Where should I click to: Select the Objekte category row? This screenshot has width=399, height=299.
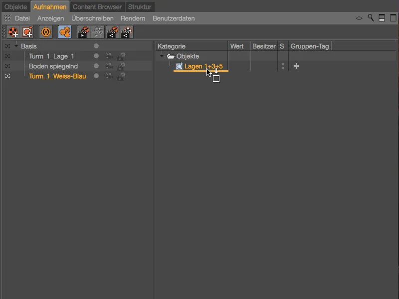[x=188, y=56]
